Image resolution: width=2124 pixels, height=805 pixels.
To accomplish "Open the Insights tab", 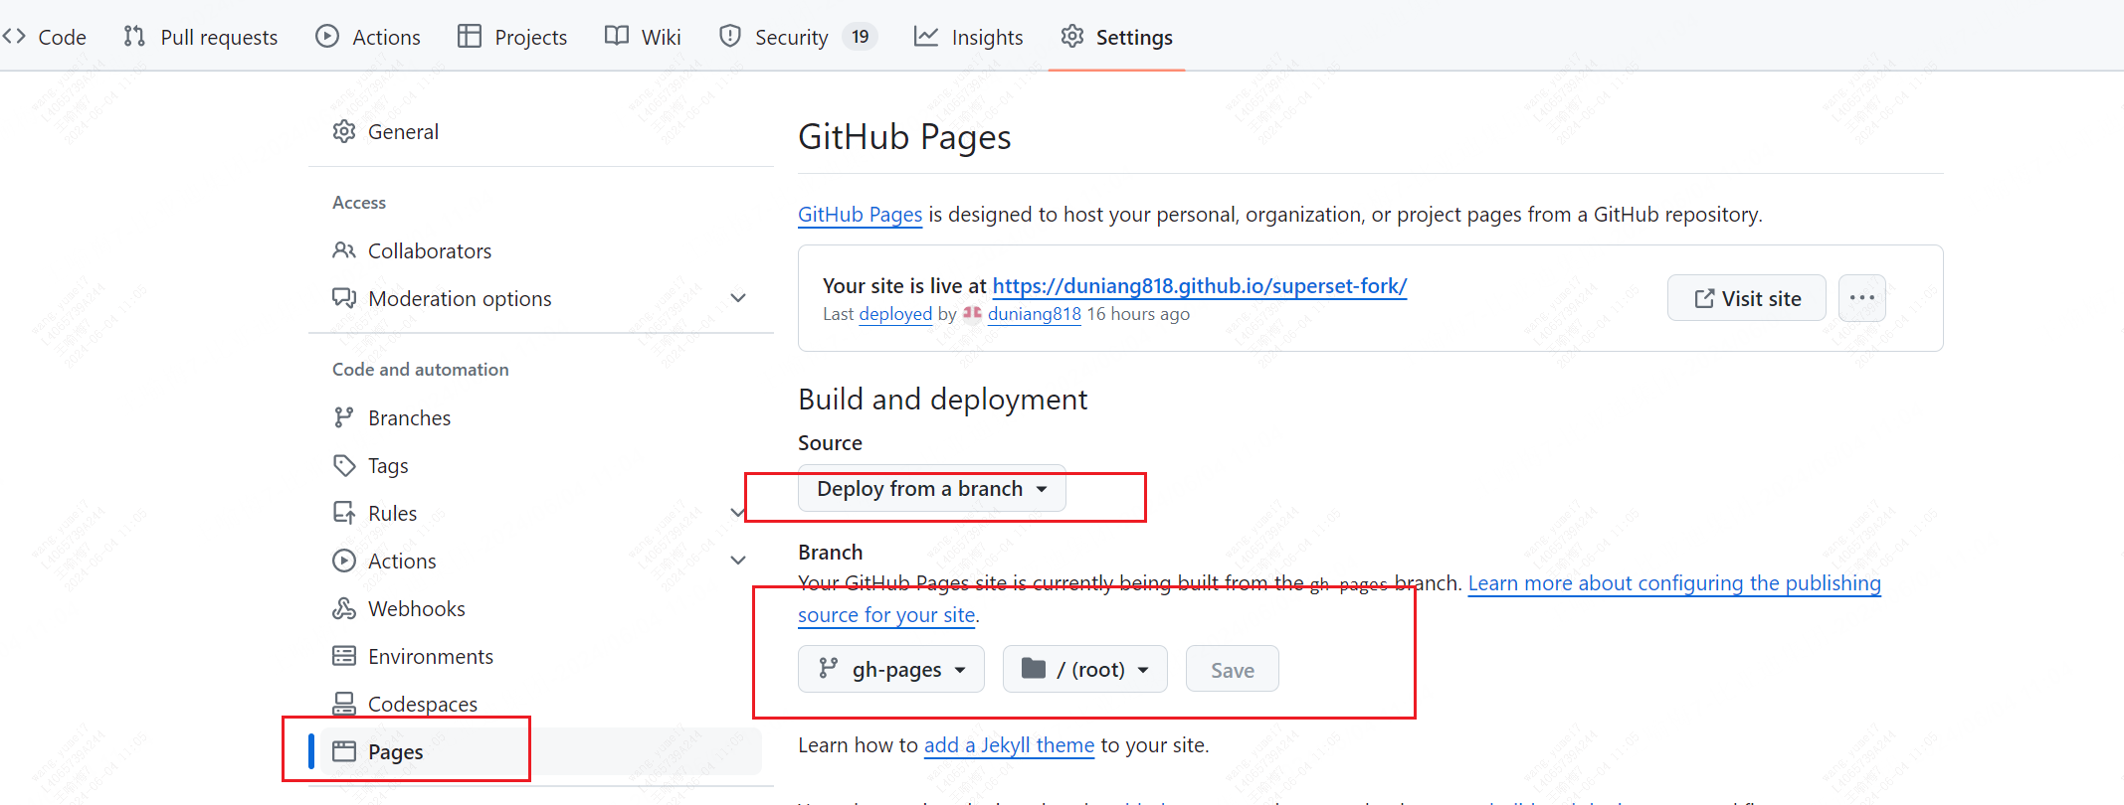I will click(x=969, y=37).
